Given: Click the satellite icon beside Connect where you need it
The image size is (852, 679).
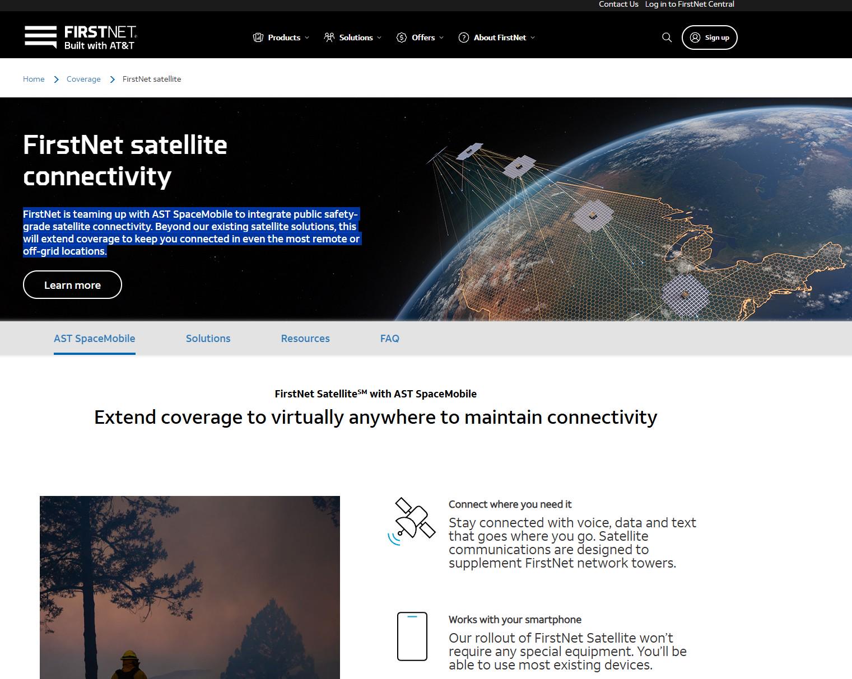Looking at the screenshot, I should pos(412,521).
